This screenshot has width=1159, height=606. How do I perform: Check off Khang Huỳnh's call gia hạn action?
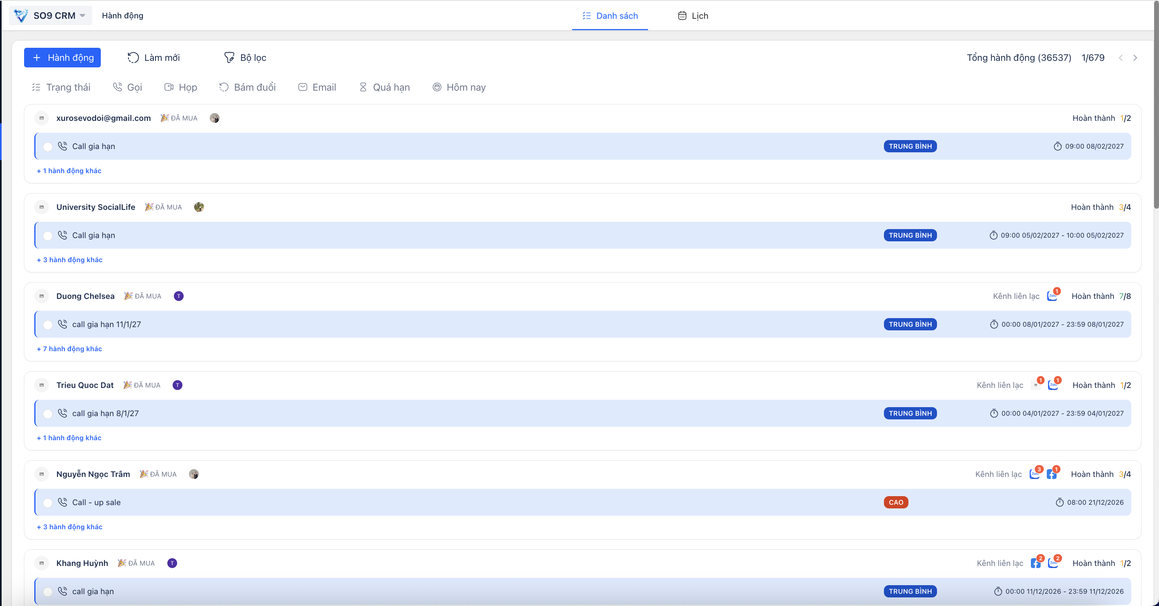click(48, 592)
